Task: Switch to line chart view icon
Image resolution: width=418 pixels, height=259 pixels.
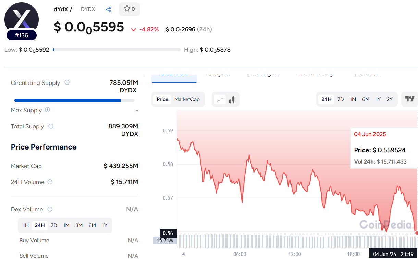Action: [220, 100]
